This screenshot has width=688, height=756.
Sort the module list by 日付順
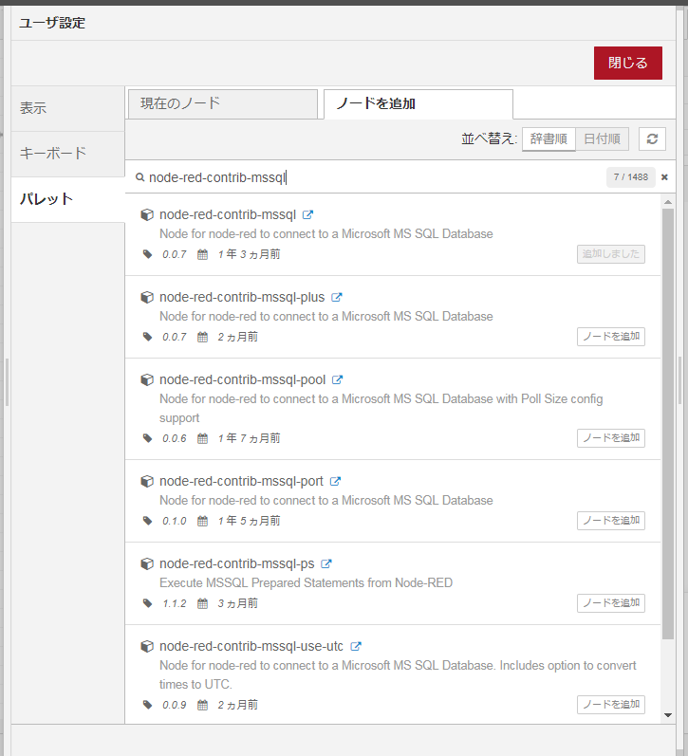[603, 138]
